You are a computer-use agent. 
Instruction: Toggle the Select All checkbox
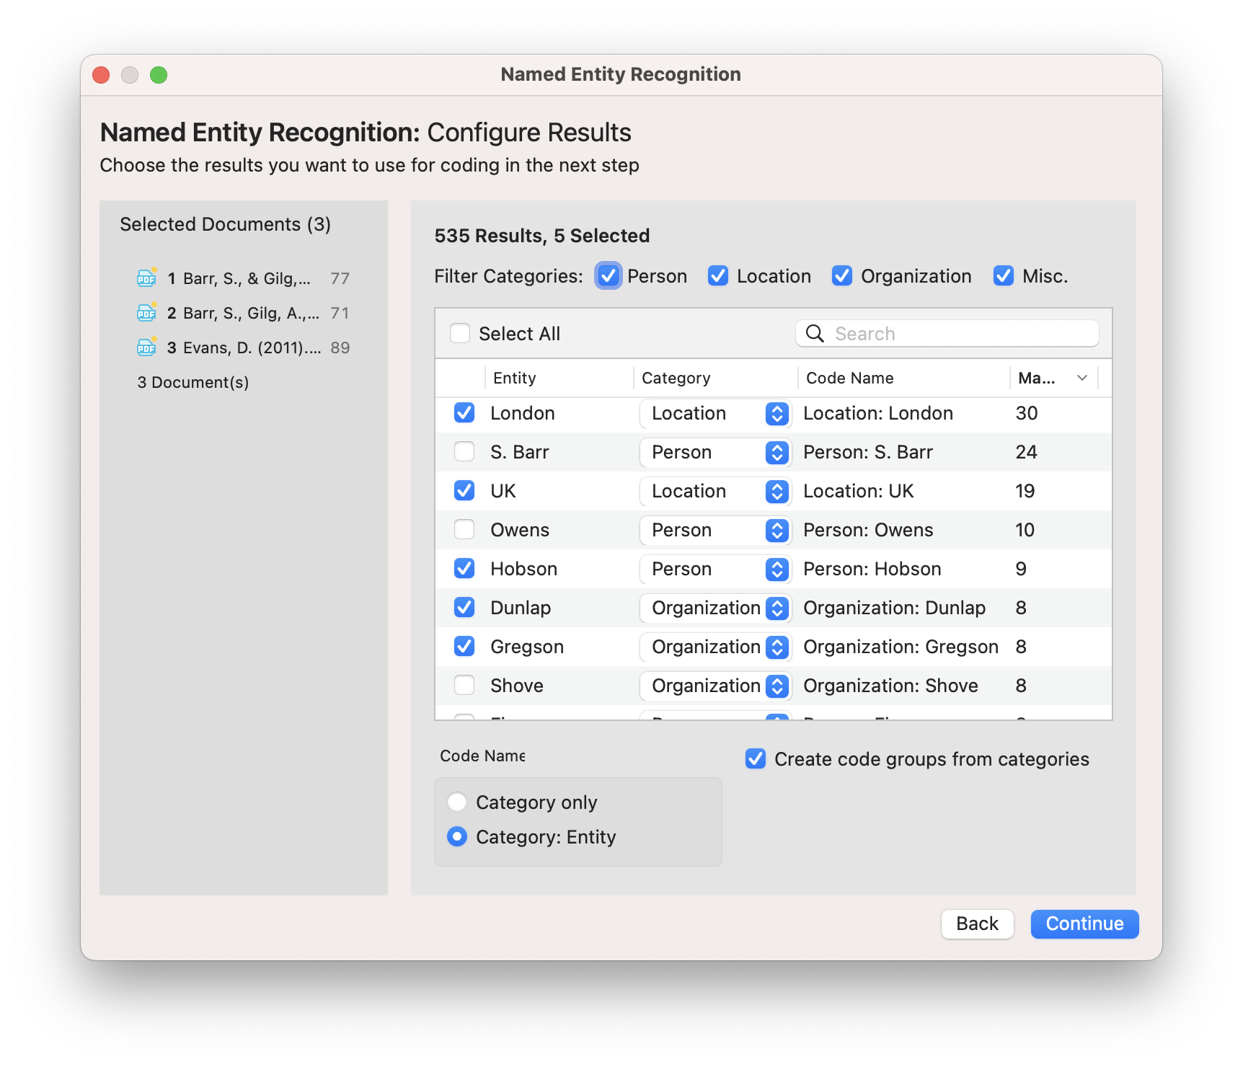pos(460,333)
